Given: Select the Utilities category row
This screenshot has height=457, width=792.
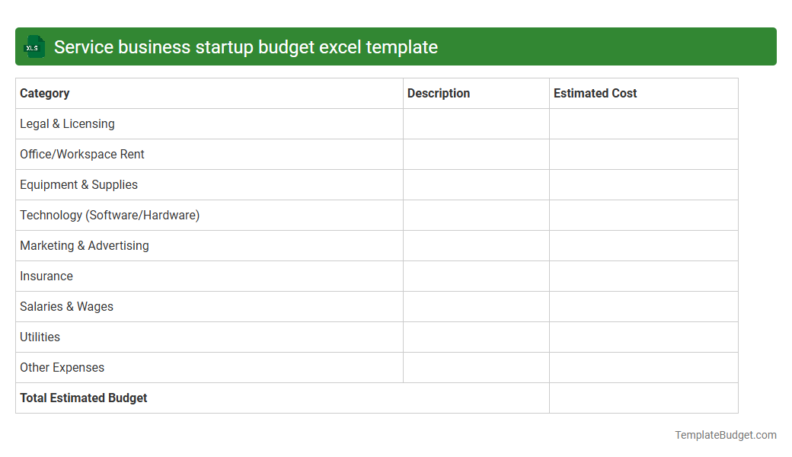Looking at the screenshot, I should point(40,337).
